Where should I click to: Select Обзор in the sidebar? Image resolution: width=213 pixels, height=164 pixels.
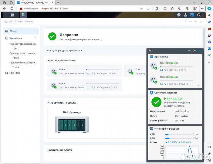(13, 31)
